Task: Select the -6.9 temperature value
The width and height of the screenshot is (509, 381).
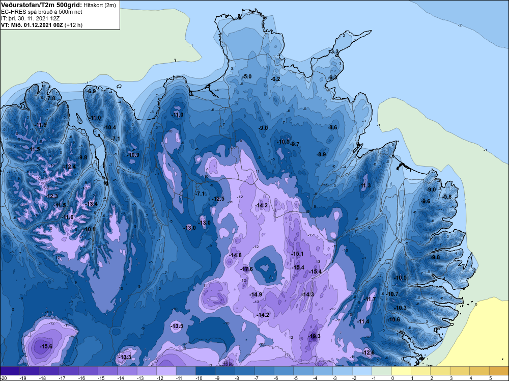Action: pyautogui.click(x=92, y=91)
